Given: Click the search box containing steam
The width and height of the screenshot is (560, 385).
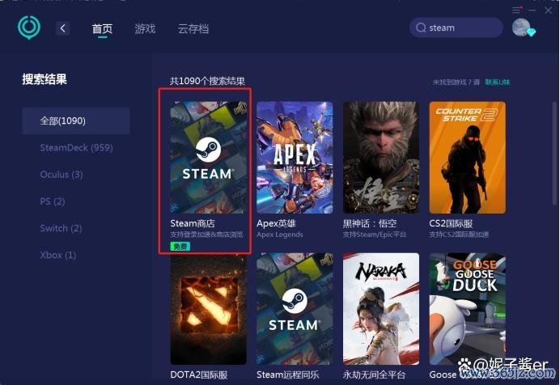Looking at the screenshot, I should pos(456,27).
